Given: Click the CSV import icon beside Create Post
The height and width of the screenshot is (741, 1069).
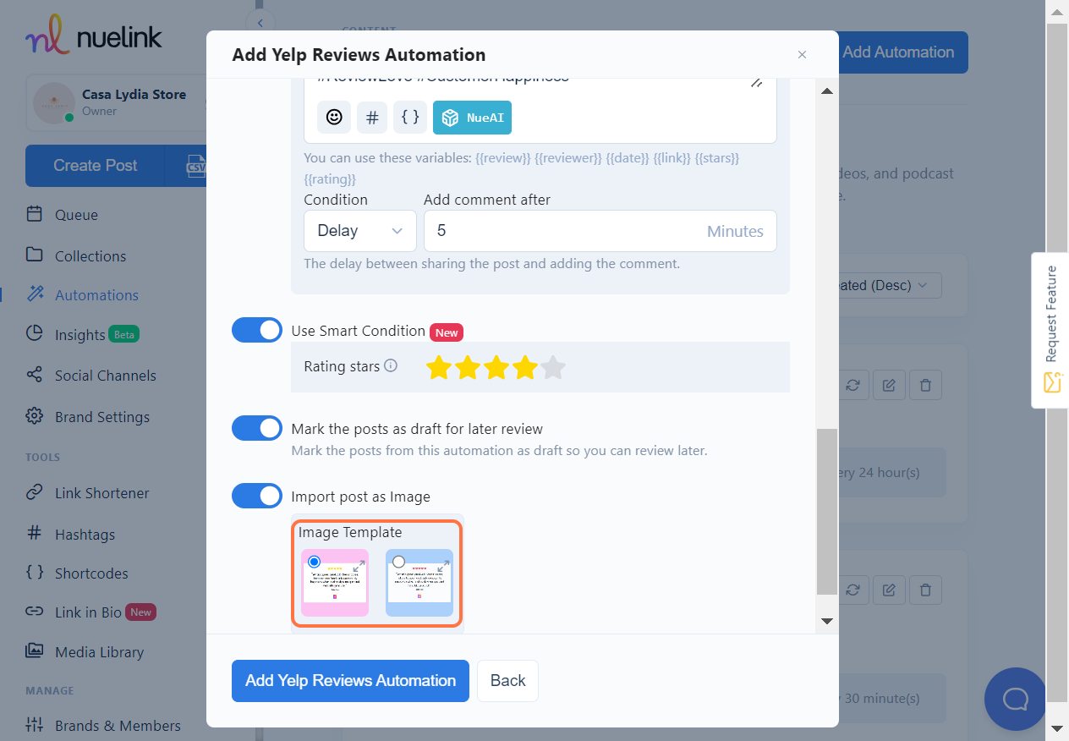Looking at the screenshot, I should click(195, 166).
